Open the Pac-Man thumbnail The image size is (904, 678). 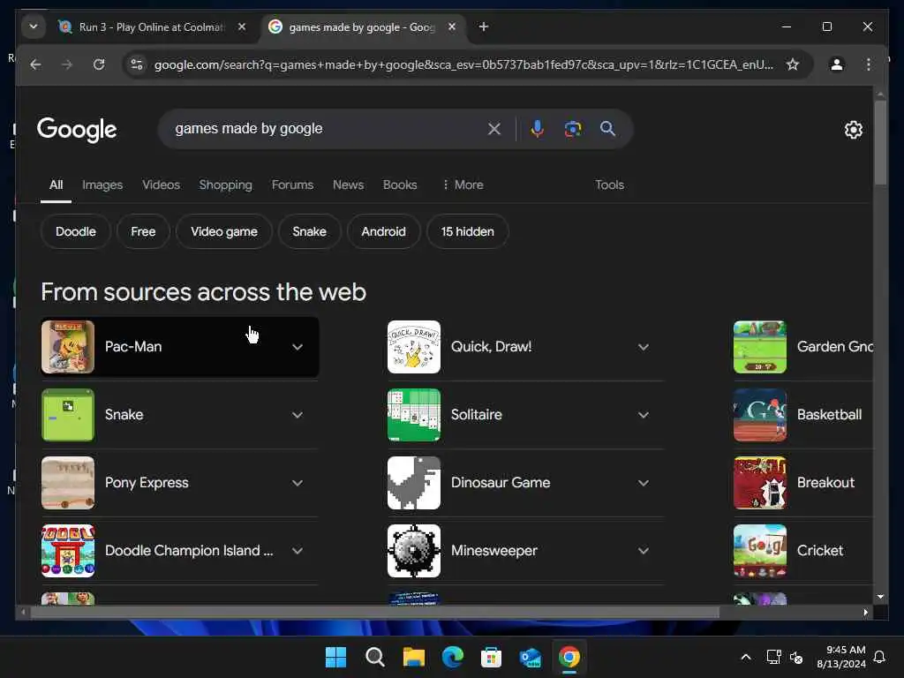pyautogui.click(x=68, y=347)
